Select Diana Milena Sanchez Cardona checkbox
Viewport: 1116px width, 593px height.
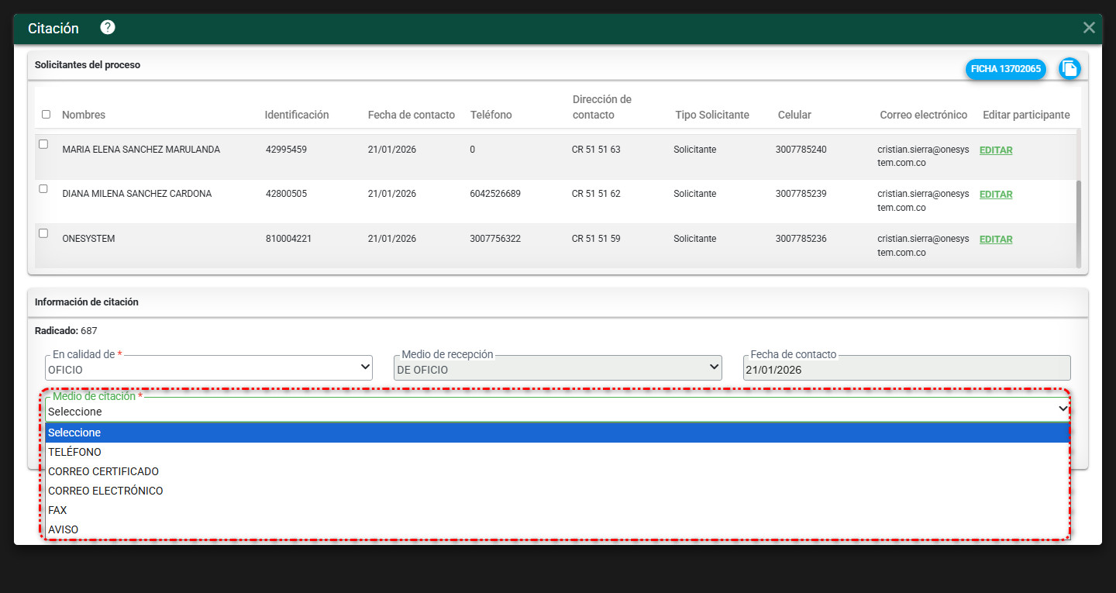pyautogui.click(x=43, y=188)
